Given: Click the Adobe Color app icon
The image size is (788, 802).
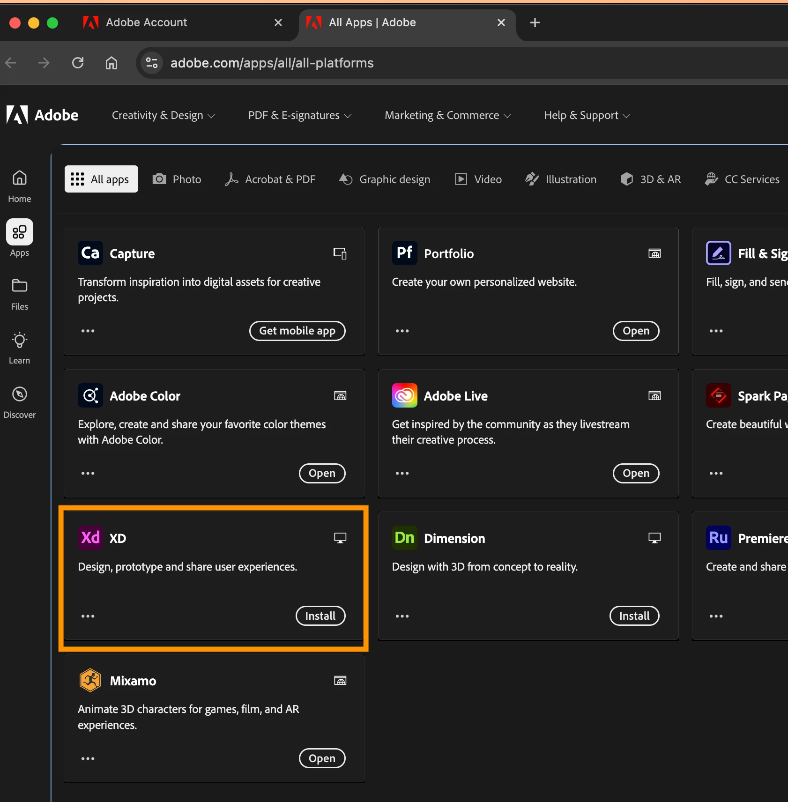Looking at the screenshot, I should point(90,395).
